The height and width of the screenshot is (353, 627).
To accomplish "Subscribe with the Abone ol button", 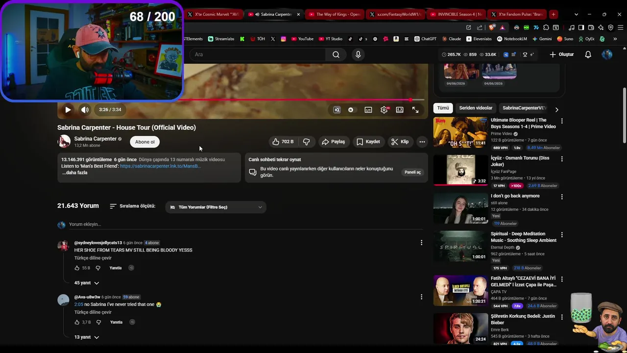I will click(145, 142).
